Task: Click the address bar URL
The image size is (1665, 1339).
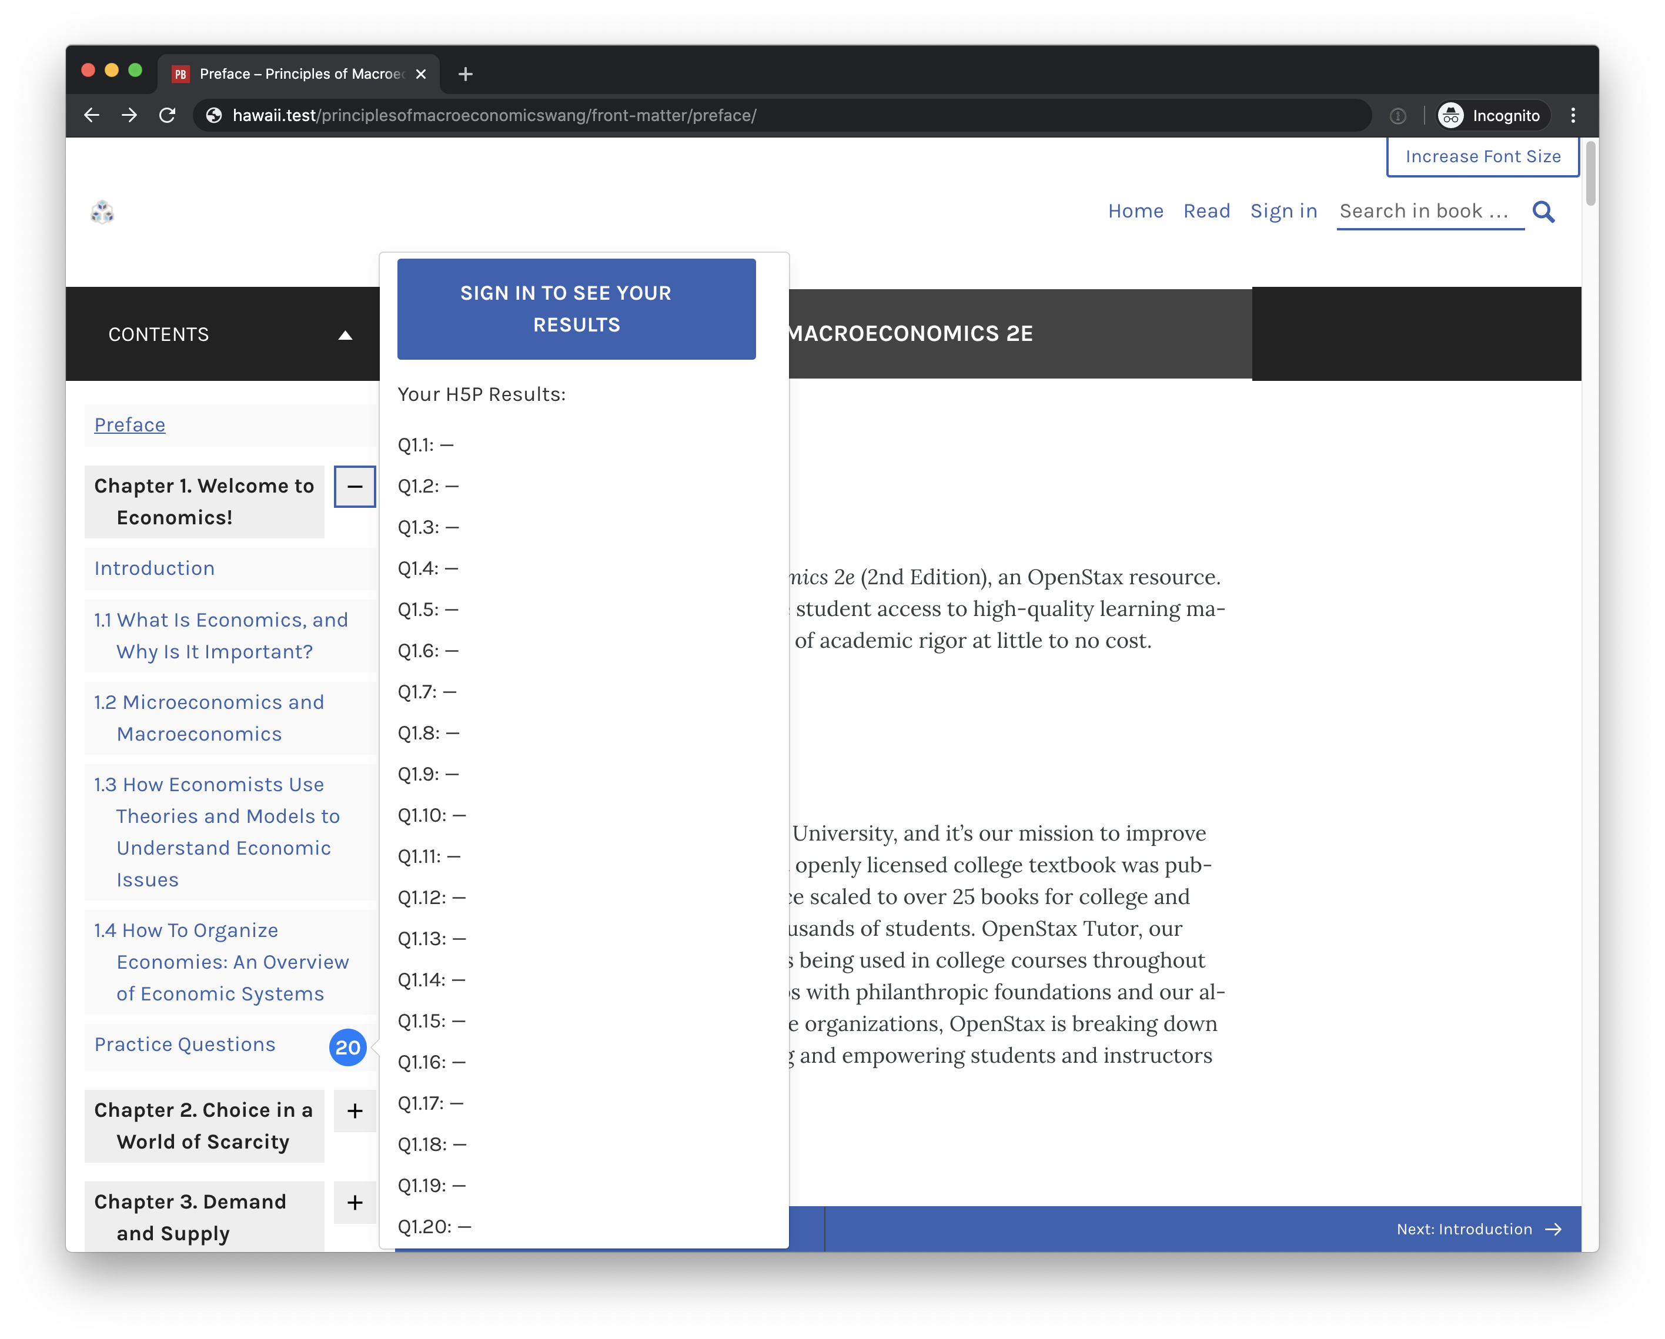Action: coord(494,116)
